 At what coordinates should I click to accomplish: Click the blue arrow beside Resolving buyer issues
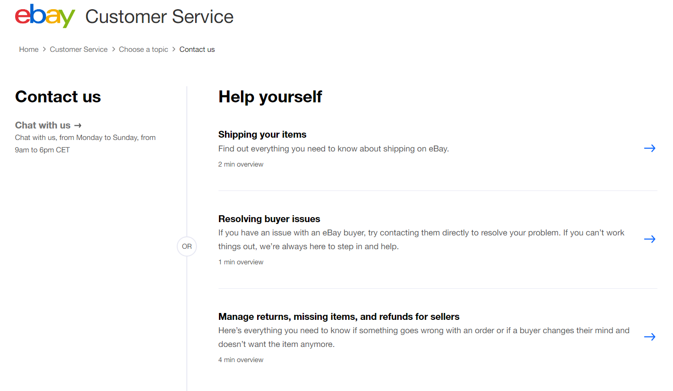(650, 239)
